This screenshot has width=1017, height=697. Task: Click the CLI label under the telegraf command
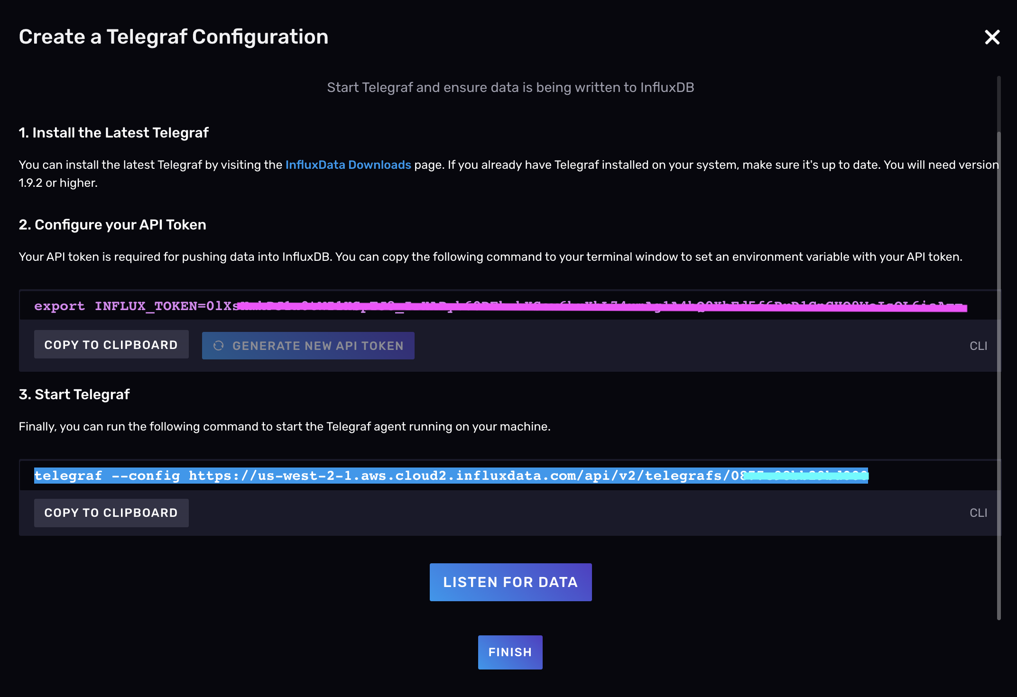coord(979,513)
